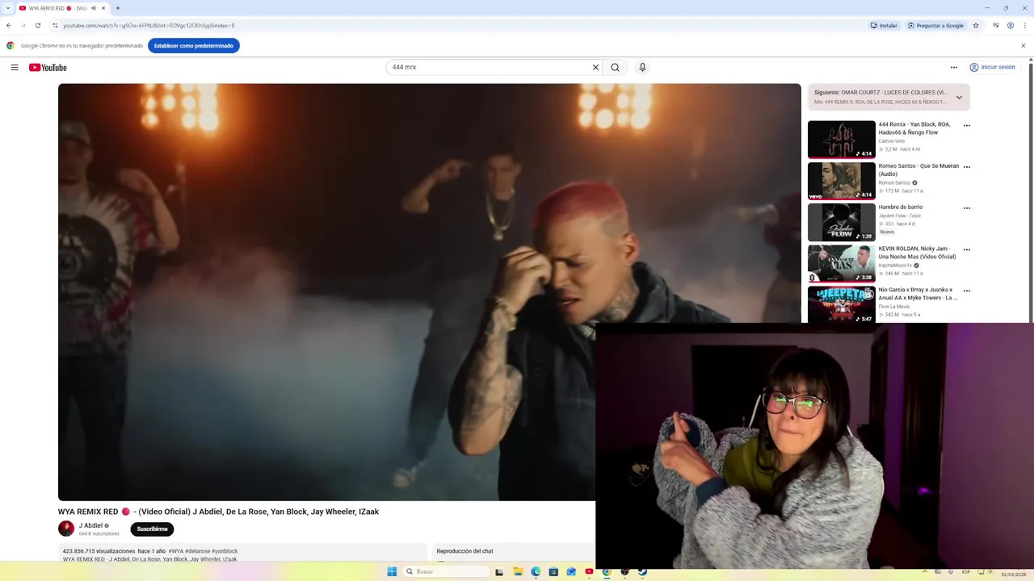Click Establecer como predeterminado
The width and height of the screenshot is (1034, 581).
[194, 46]
